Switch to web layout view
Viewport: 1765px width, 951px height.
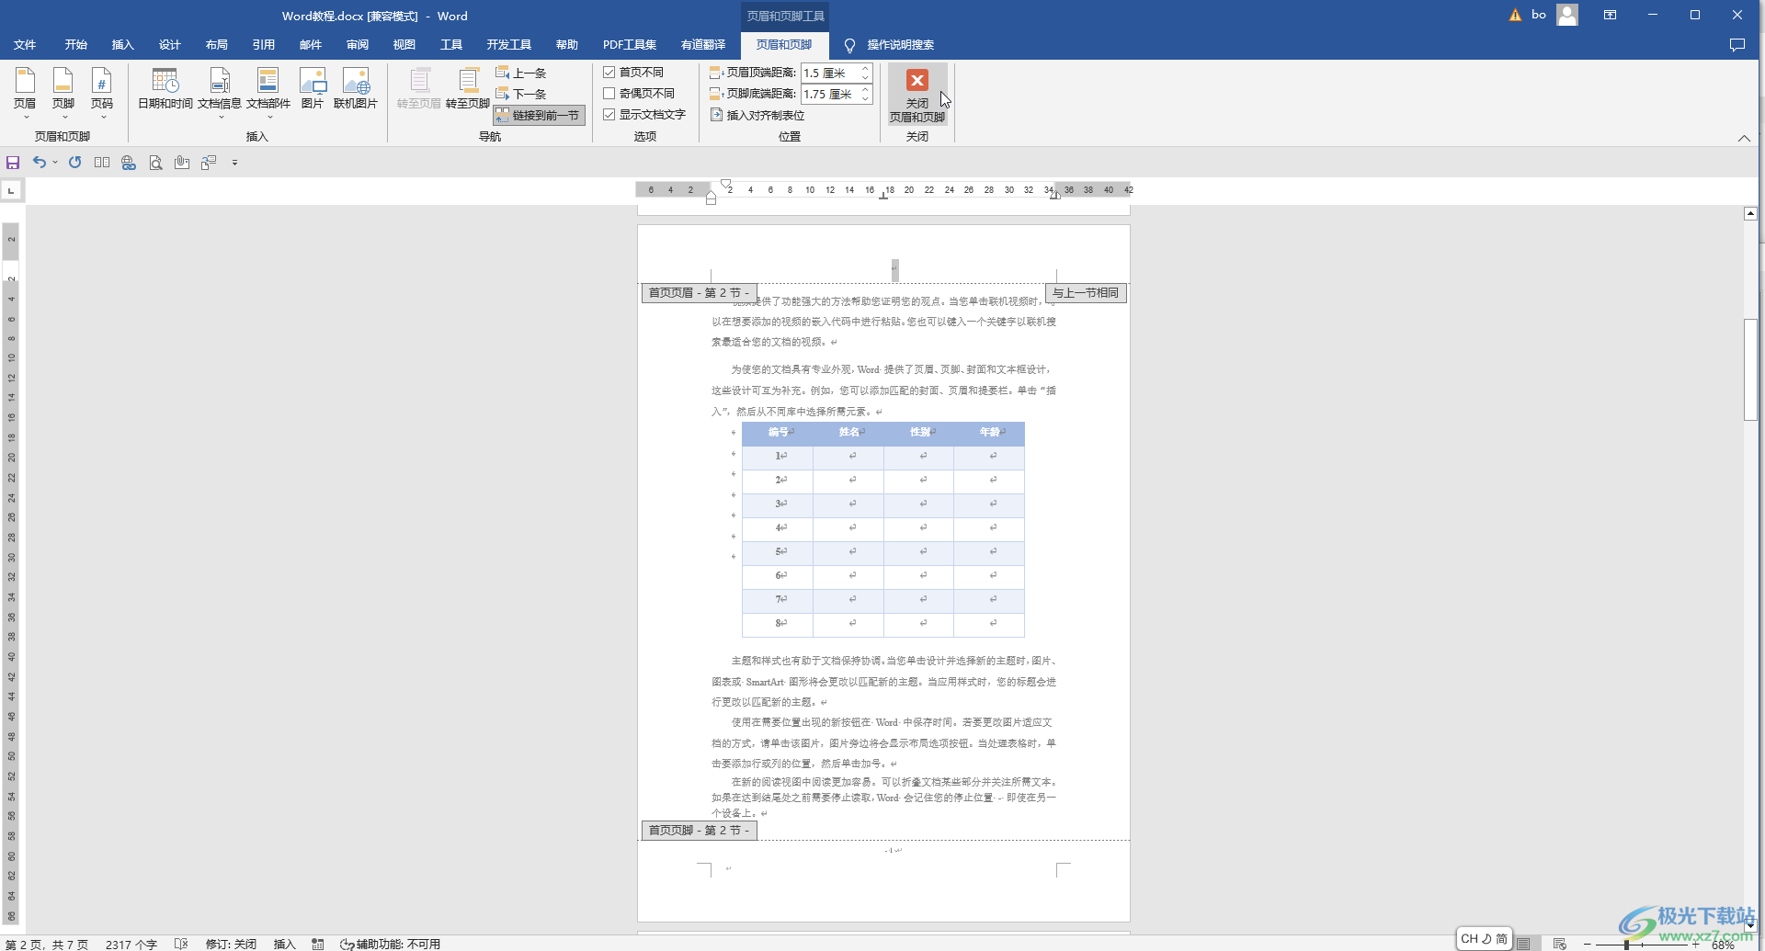1559,944
